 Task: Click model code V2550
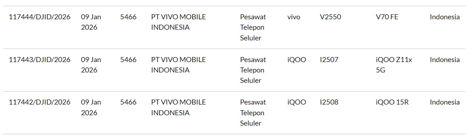pos(330,17)
